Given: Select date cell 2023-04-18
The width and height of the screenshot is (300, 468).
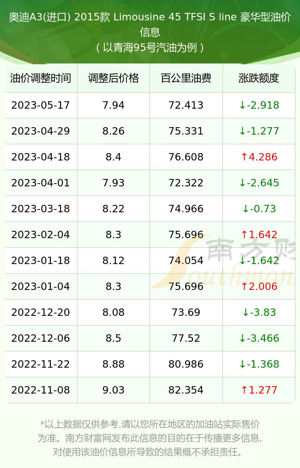Looking at the screenshot, I should [41, 157].
